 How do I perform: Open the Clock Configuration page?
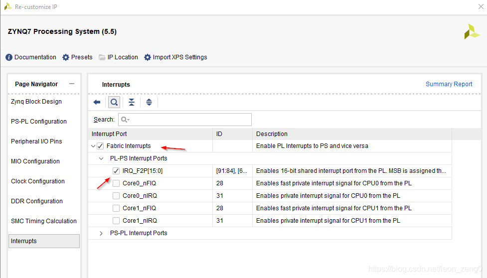(x=38, y=181)
